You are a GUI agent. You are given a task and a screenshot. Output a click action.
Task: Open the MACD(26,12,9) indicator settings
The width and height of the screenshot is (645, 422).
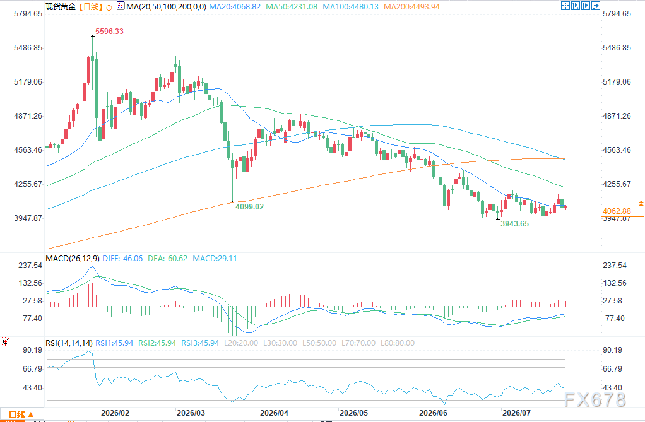(x=73, y=259)
